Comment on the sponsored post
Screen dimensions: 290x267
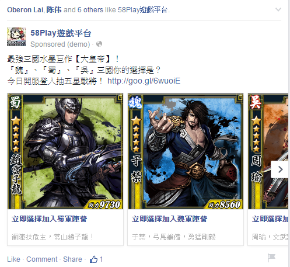pos(42,259)
